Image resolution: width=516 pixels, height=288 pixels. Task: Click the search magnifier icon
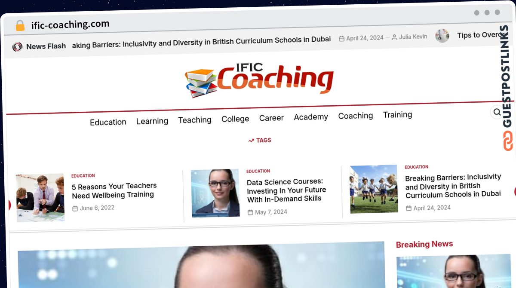(497, 112)
